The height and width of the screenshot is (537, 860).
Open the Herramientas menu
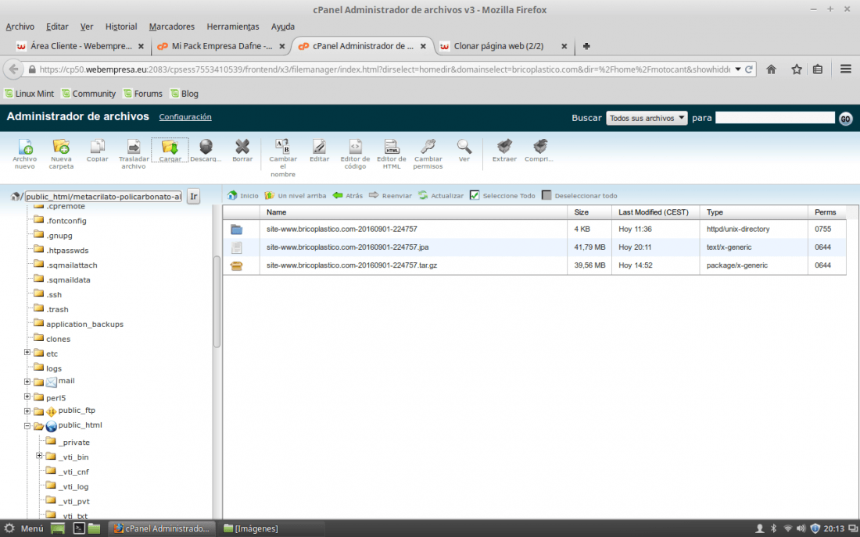[232, 27]
